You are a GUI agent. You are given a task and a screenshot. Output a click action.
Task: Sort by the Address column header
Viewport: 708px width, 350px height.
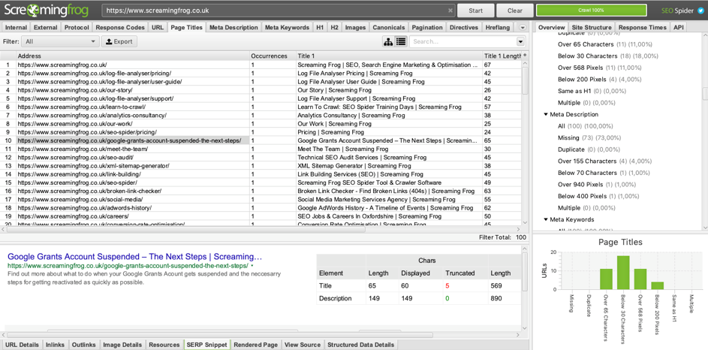(133, 56)
